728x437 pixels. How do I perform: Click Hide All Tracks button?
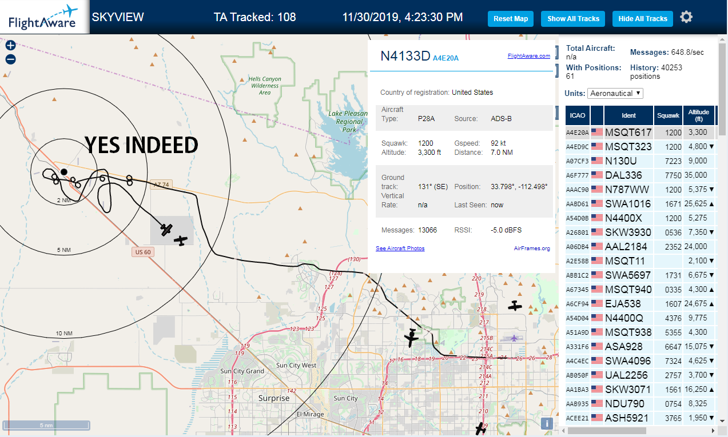[x=643, y=18]
